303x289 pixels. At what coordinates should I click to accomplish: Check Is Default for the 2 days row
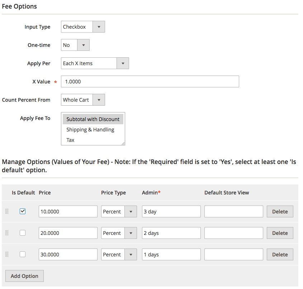pyautogui.click(x=23, y=233)
